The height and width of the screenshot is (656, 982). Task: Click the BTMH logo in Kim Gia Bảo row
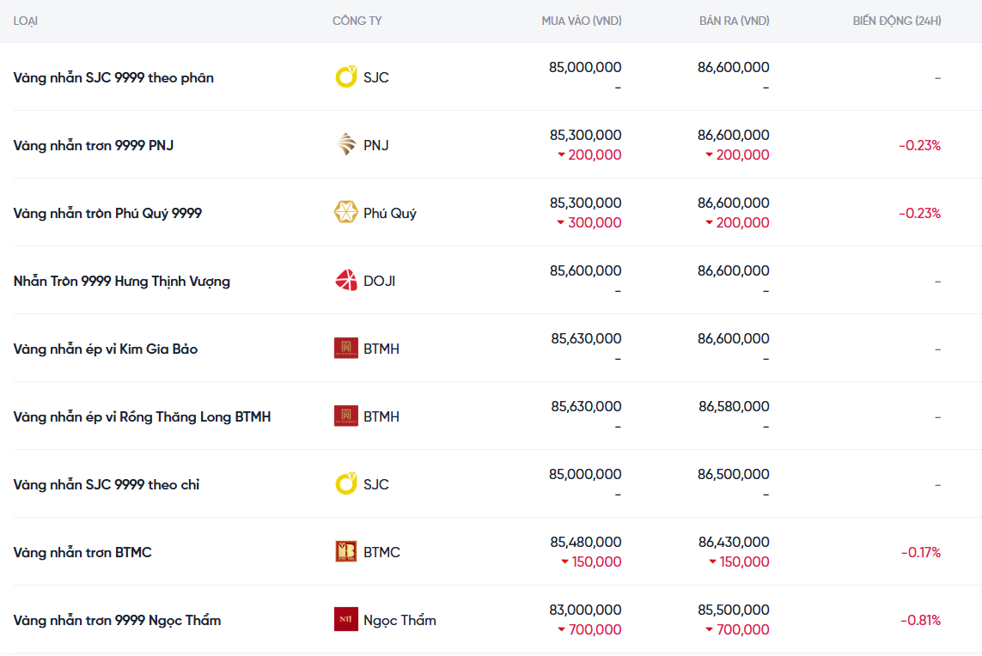345,348
